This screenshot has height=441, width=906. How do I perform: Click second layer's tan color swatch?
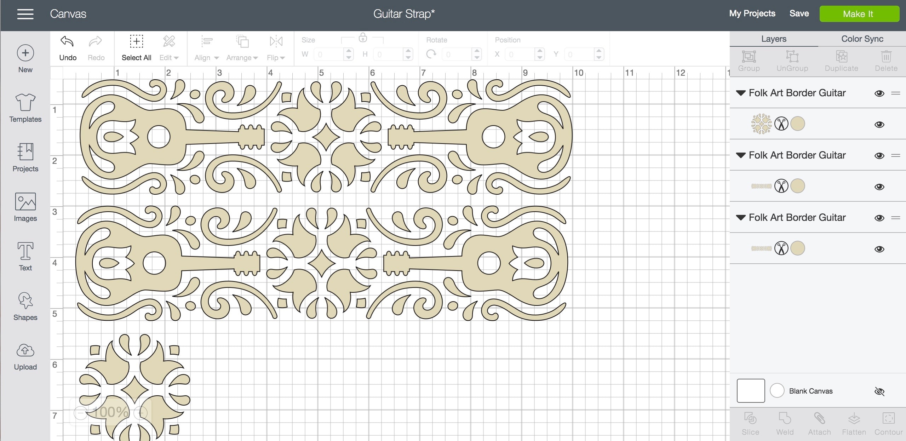tap(798, 186)
